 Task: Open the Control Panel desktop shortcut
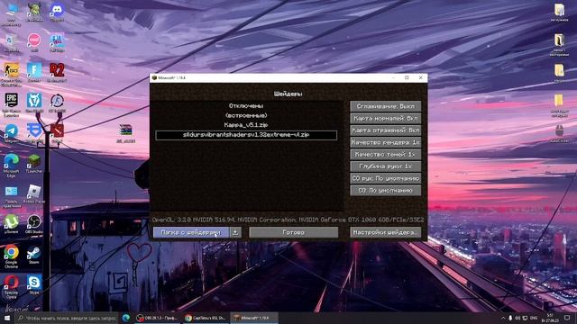click(x=12, y=196)
